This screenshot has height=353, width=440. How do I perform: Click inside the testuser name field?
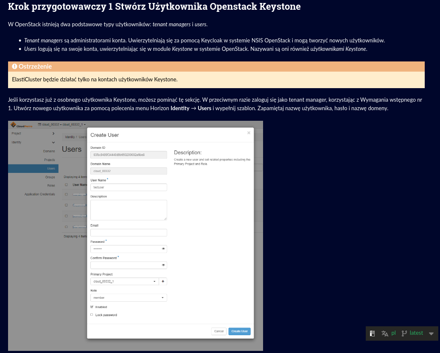tap(129, 187)
